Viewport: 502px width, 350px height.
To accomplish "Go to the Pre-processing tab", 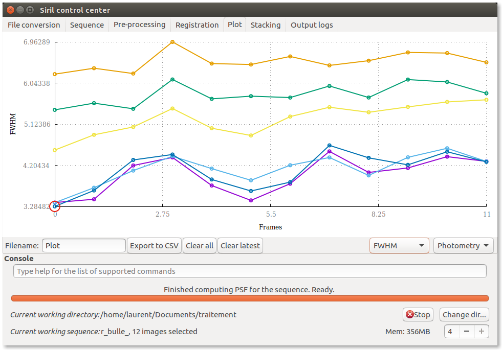I will pos(139,25).
